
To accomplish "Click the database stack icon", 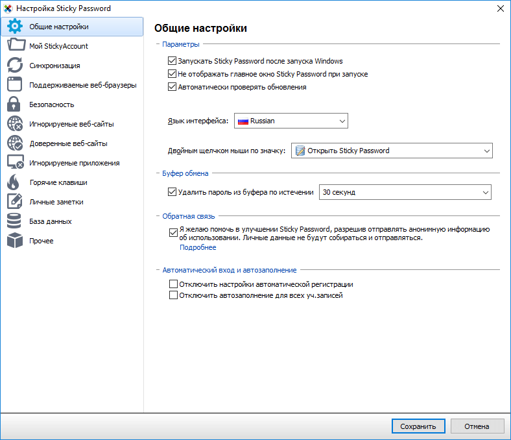I will pos(15,221).
